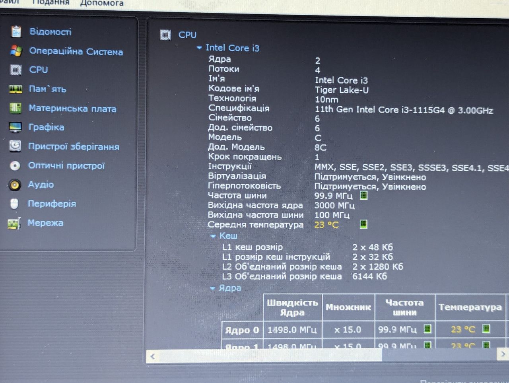Click the 2 x 48 Кб value
Viewport: 509px width, 383px height.
(x=373, y=247)
